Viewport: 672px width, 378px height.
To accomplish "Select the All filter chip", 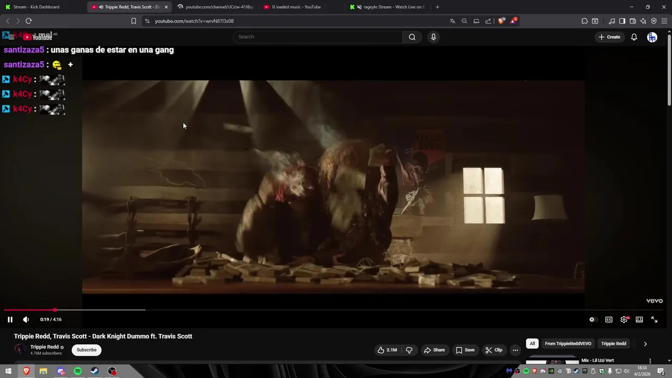I will pyautogui.click(x=532, y=344).
